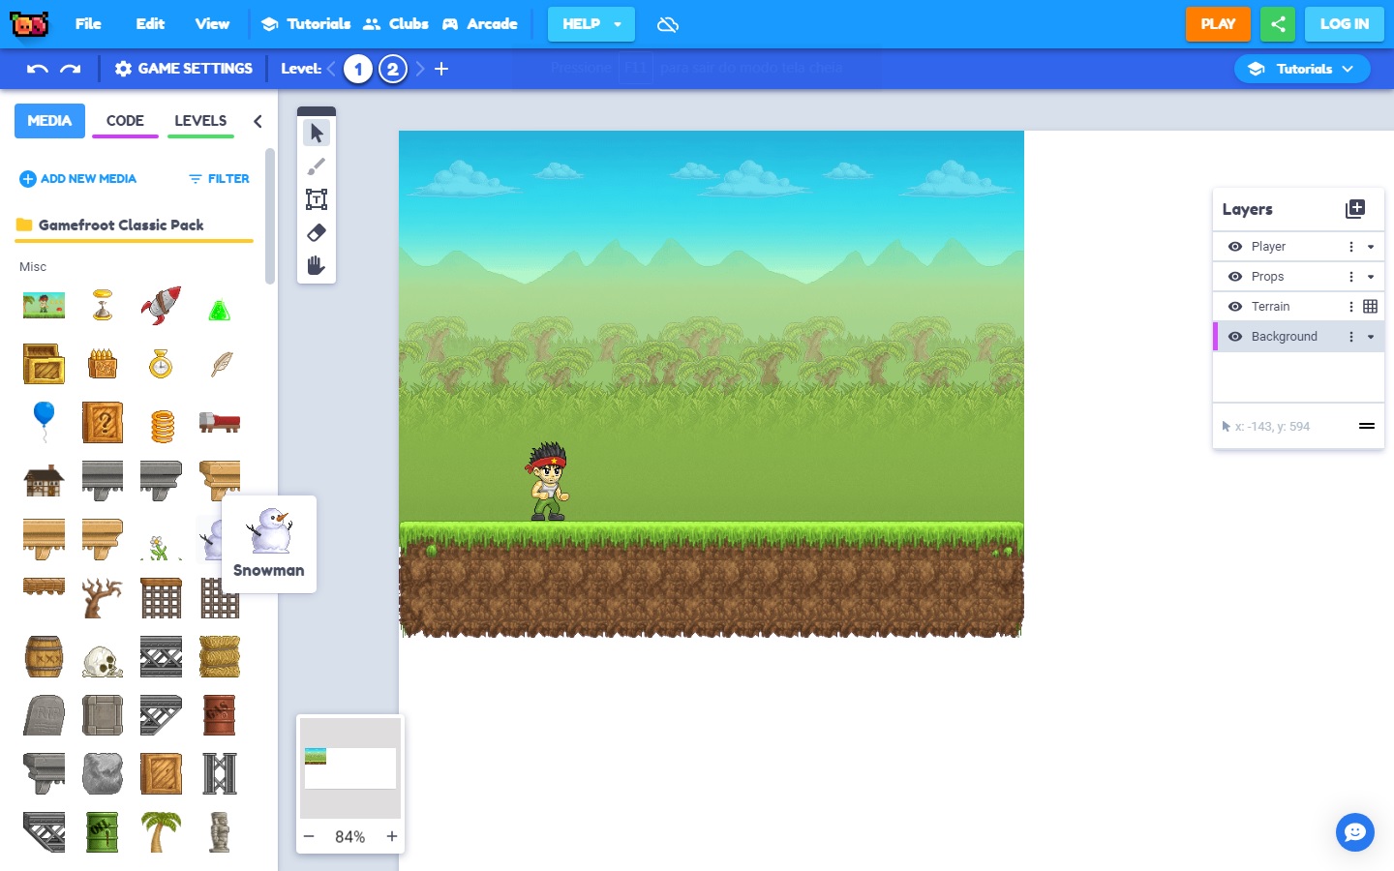This screenshot has width=1394, height=871.
Task: Activate the Eraser tool
Action: [316, 232]
